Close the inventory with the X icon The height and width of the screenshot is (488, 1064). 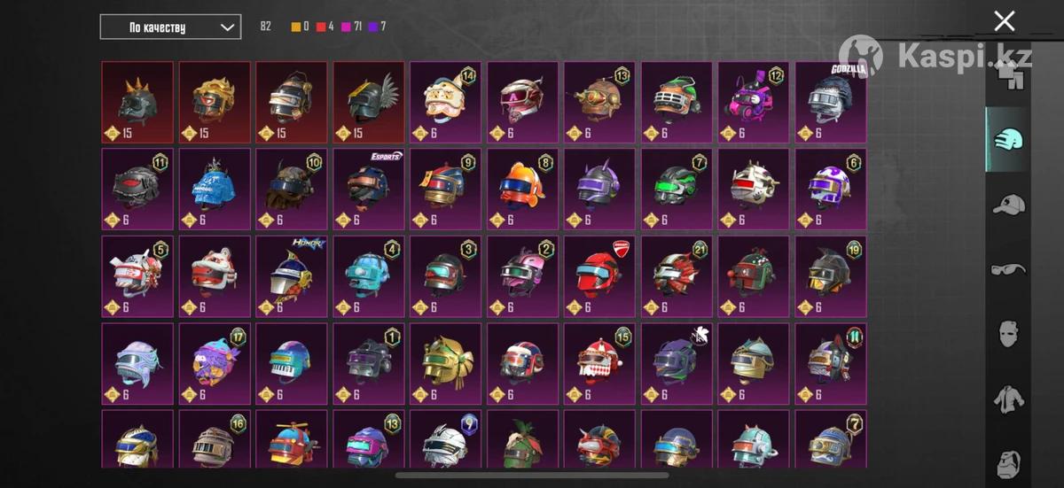click(1004, 21)
